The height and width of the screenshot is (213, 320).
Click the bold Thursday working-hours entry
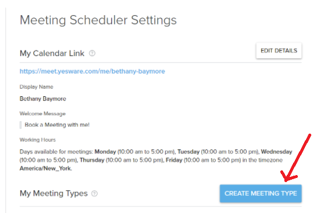point(92,160)
